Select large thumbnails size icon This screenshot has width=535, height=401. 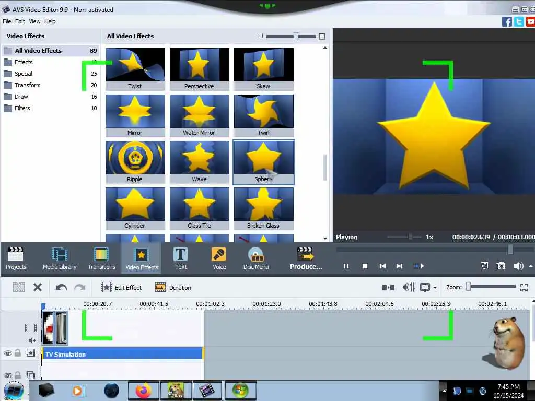click(322, 36)
